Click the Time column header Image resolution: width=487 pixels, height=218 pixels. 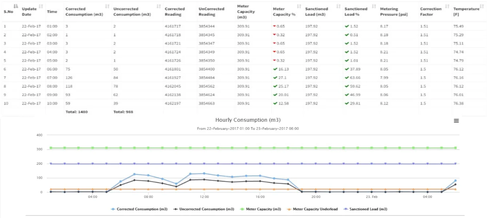[52, 12]
